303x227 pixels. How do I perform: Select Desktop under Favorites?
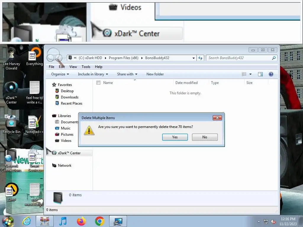point(67,91)
